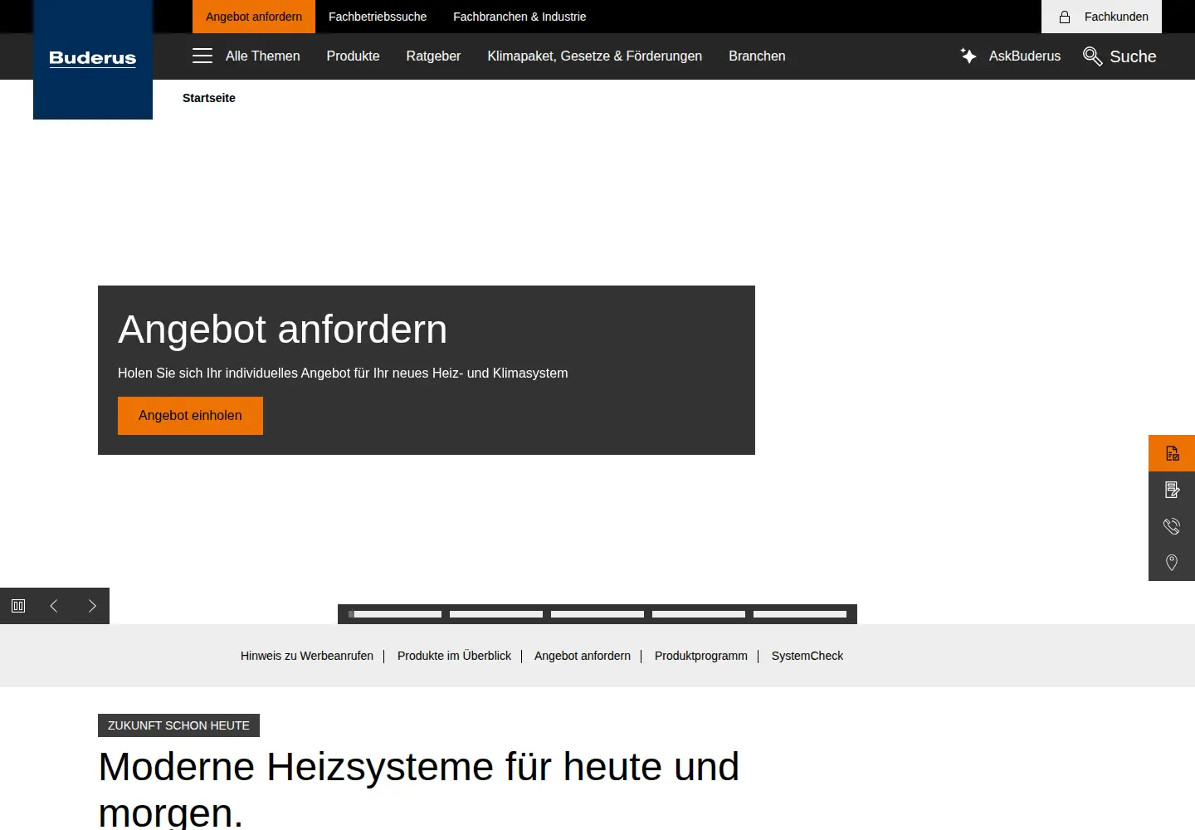Click the orange Angebot anfordern top tab
Viewport: 1195px width, 830px height.
254,17
